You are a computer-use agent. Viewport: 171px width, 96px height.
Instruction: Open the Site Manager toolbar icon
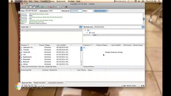22,7
